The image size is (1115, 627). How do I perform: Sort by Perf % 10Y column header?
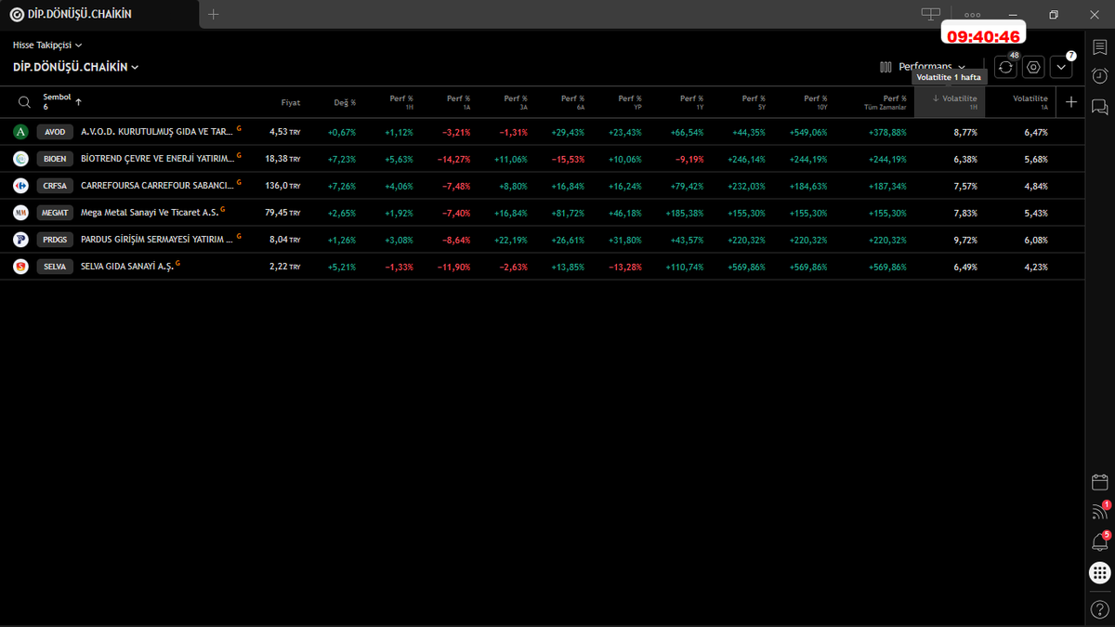click(x=815, y=102)
